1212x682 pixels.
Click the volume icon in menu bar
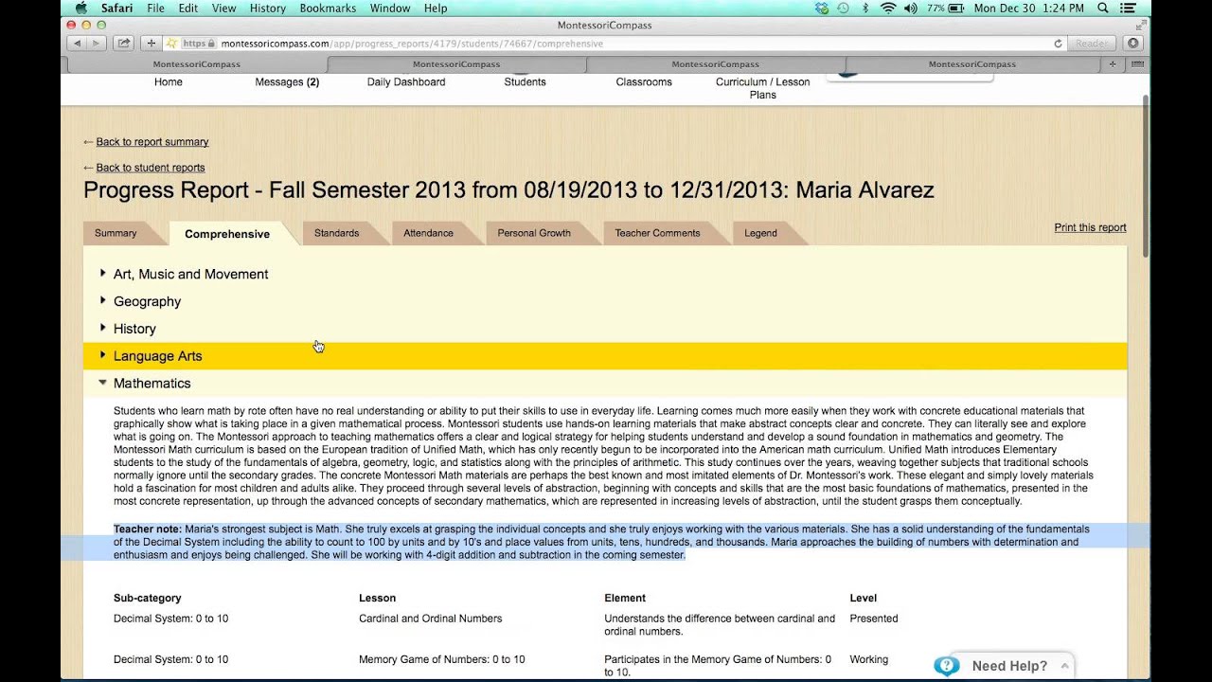tap(911, 9)
